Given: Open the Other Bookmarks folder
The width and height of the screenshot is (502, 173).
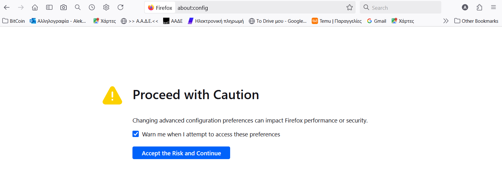Looking at the screenshot, I should click(476, 21).
